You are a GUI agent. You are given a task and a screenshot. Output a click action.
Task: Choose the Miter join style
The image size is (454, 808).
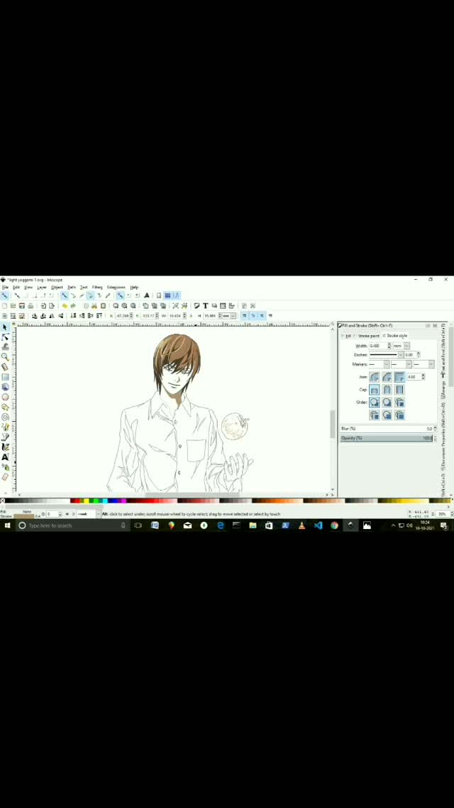[x=399, y=377]
